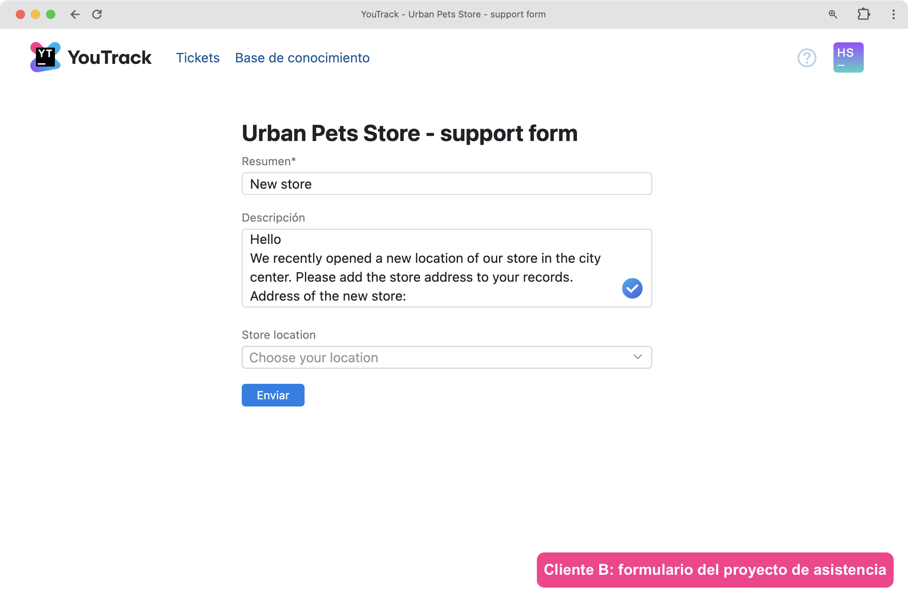908x605 pixels.
Task: Click the YouTrack logo
Action: 45,57
